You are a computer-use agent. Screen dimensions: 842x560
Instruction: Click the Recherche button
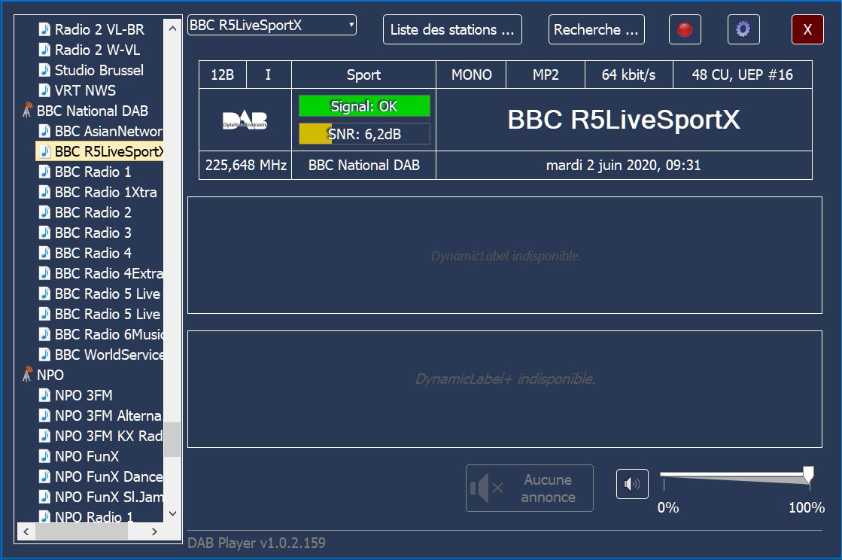point(596,29)
